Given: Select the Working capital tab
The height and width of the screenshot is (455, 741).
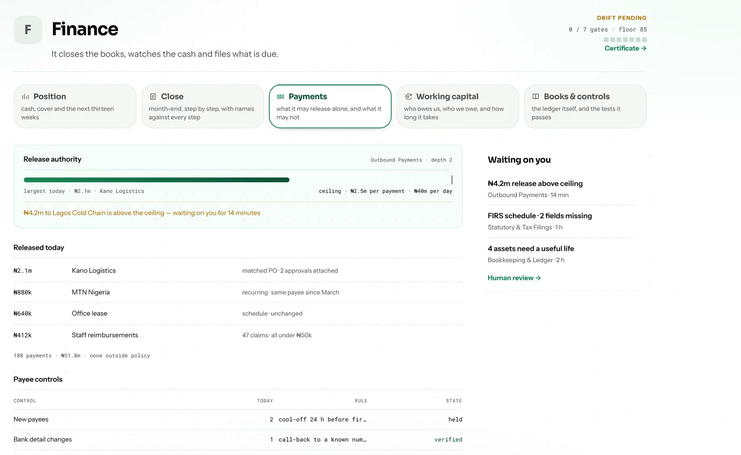Looking at the screenshot, I should [x=458, y=106].
